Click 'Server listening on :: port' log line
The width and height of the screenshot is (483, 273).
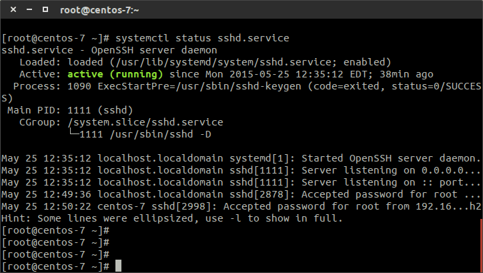pyautogui.click(x=241, y=182)
